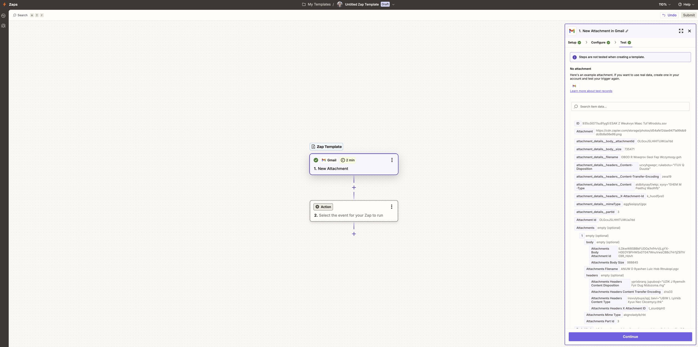Click the attachment URL value cdn.zapier.com
The height and width of the screenshot is (347, 698).
tap(641, 133)
